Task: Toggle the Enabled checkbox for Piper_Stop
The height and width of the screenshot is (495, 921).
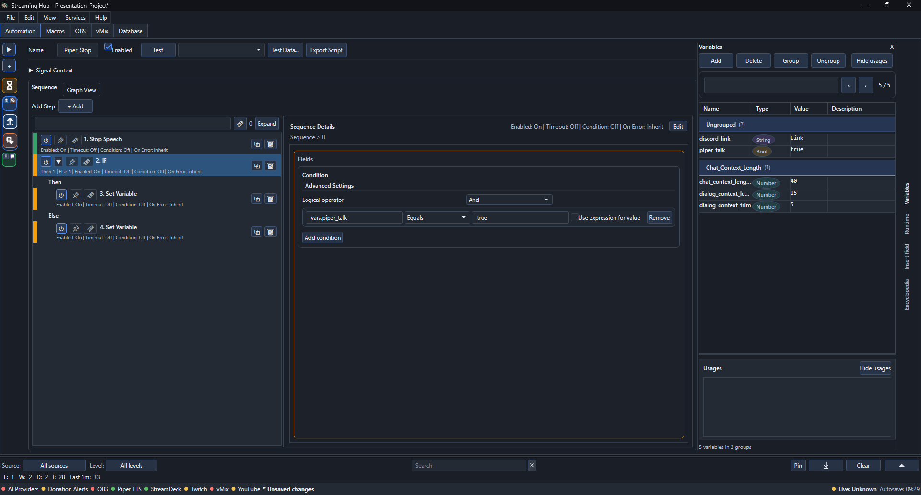Action: coord(108,47)
